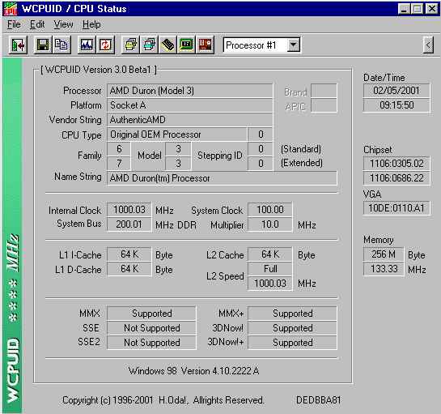Click the AuthenticAMD vendor string field
The height and width of the screenshot is (414, 441).
coord(189,120)
